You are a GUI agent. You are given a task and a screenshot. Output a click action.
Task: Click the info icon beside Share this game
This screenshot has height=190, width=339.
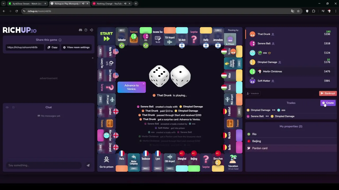click(60, 40)
